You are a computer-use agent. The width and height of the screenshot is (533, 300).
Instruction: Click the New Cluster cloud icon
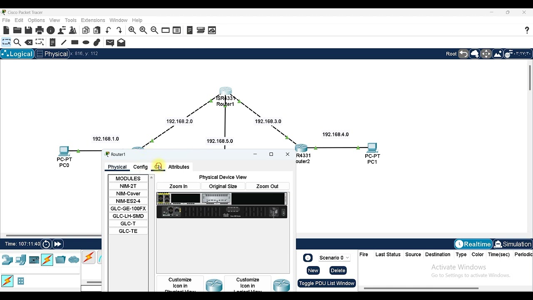coord(475,54)
